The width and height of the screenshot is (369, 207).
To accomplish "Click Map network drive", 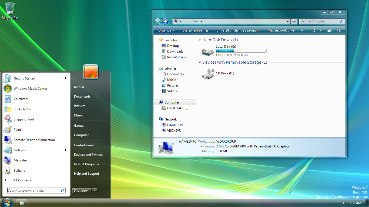I will pos(281,30).
